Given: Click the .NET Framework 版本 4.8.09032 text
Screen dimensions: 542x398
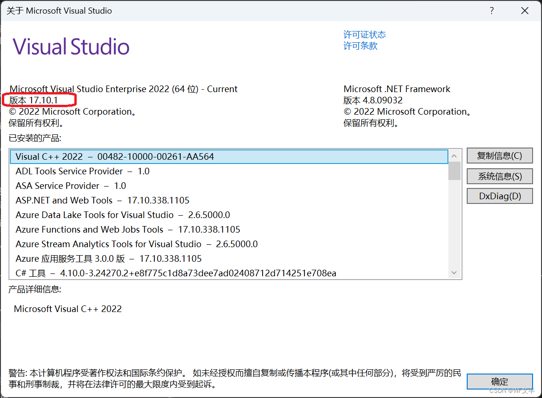Looking at the screenshot, I should click(x=373, y=101).
